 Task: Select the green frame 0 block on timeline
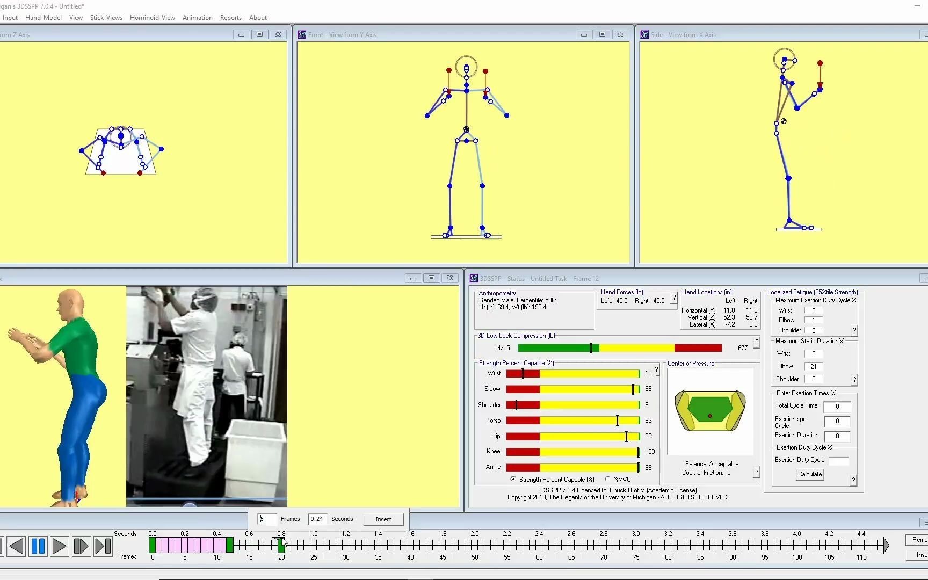pyautogui.click(x=152, y=545)
